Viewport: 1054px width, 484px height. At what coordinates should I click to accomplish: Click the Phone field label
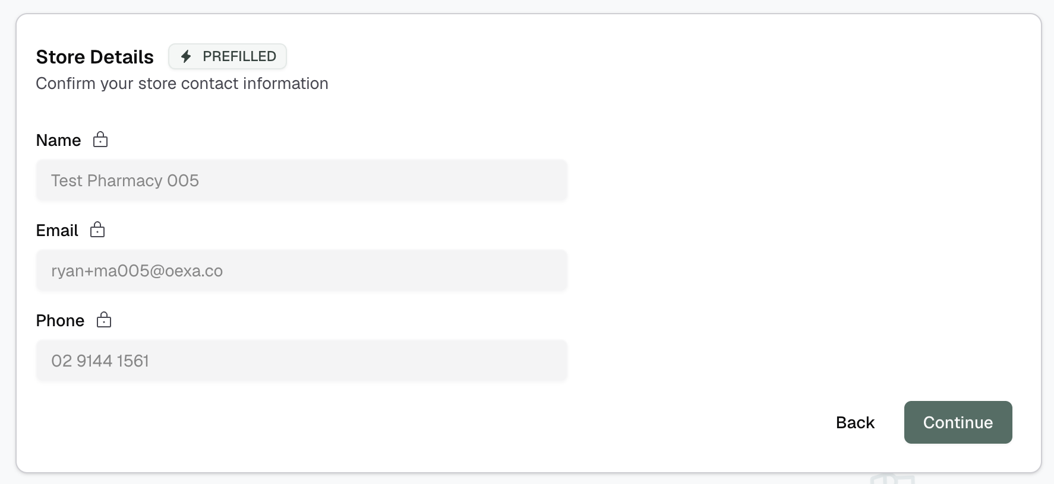[60, 321]
